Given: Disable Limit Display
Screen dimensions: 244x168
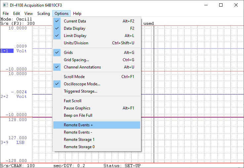Looking at the screenshot, I should pyautogui.click(x=97, y=36).
